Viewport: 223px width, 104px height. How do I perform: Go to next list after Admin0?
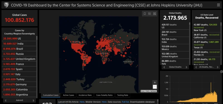click(x=33, y=100)
